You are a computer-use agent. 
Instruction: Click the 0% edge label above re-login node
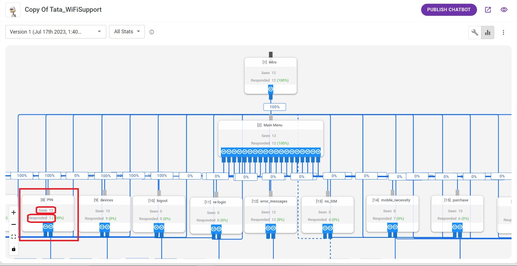[217, 176]
